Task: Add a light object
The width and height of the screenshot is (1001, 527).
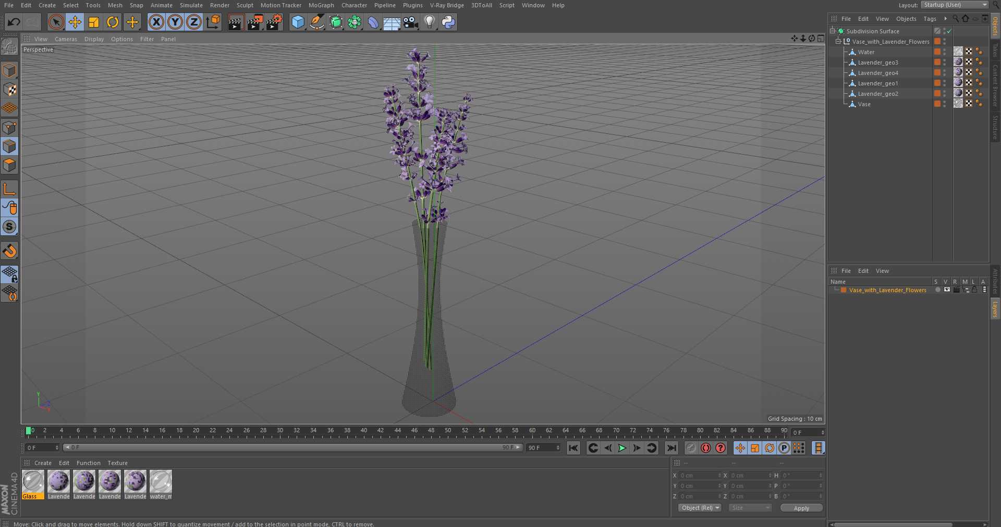Action: 429,22
